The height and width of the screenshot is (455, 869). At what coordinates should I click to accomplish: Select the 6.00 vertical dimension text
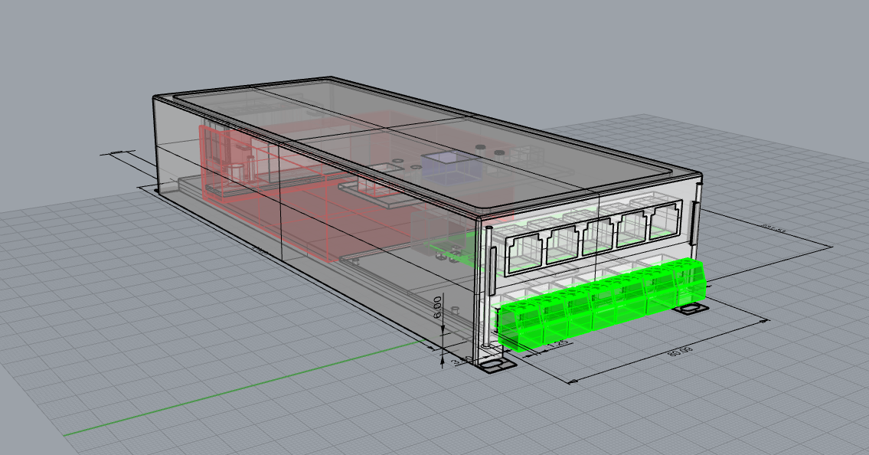438,306
